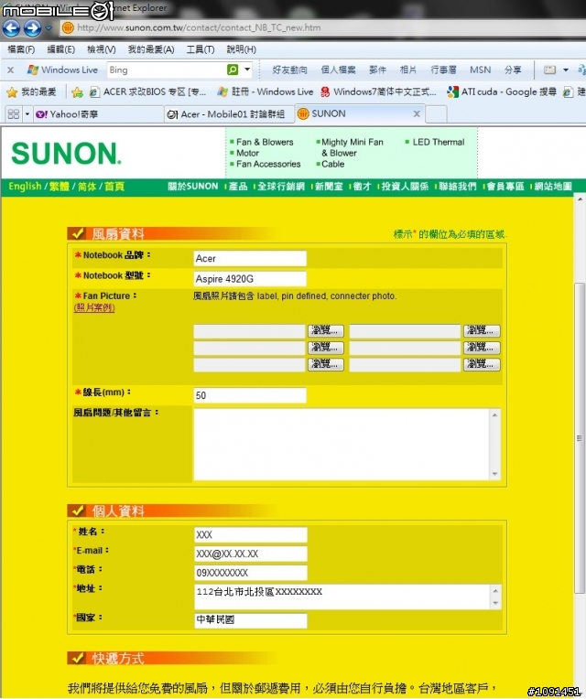
Task: Switch to Acer - Mobile01 討論群組 tab
Action: [x=229, y=114]
